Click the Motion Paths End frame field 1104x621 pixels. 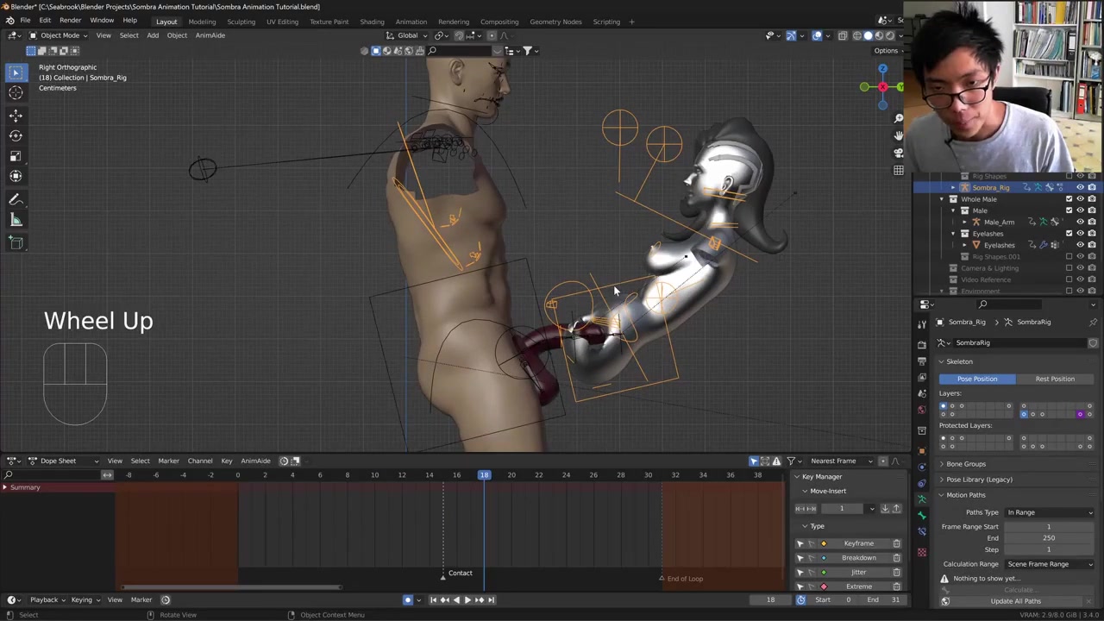tap(1049, 538)
